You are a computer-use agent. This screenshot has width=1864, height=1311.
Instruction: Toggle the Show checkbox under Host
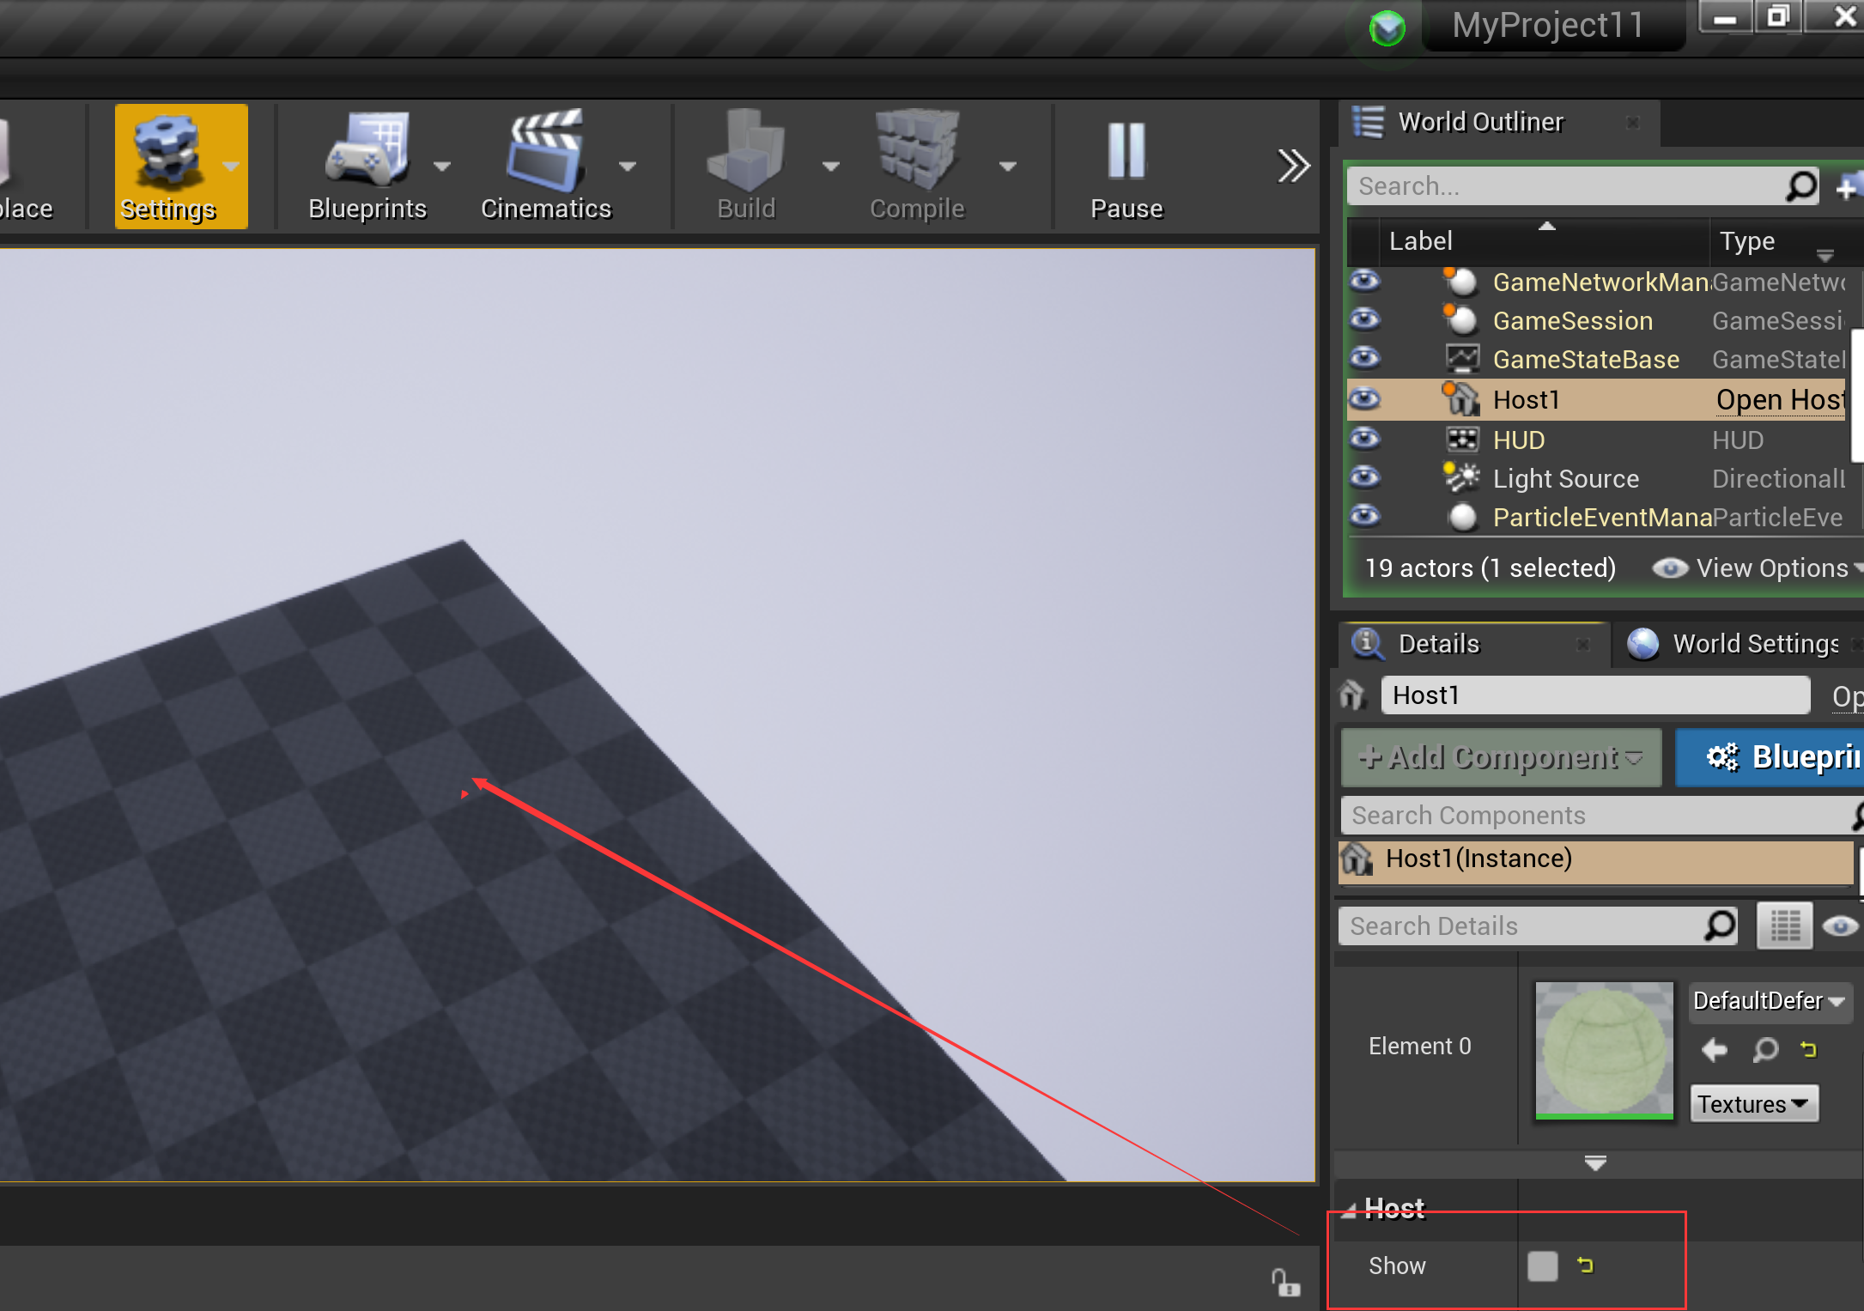point(1542,1265)
